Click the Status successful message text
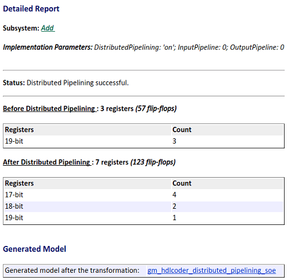 pos(78,83)
